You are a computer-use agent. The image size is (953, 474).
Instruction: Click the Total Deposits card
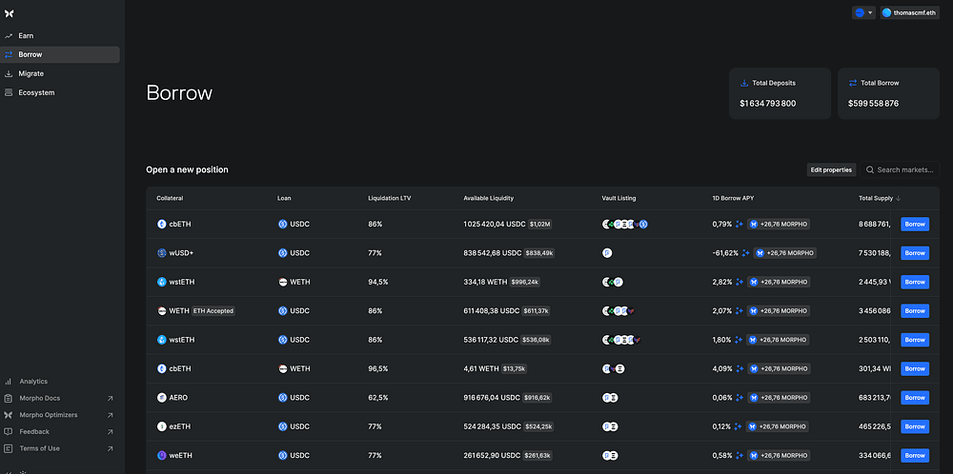pos(780,93)
